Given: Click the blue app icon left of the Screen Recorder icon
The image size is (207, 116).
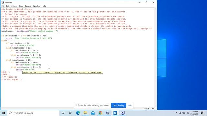Looking at the screenshot, I should tap(115, 113).
